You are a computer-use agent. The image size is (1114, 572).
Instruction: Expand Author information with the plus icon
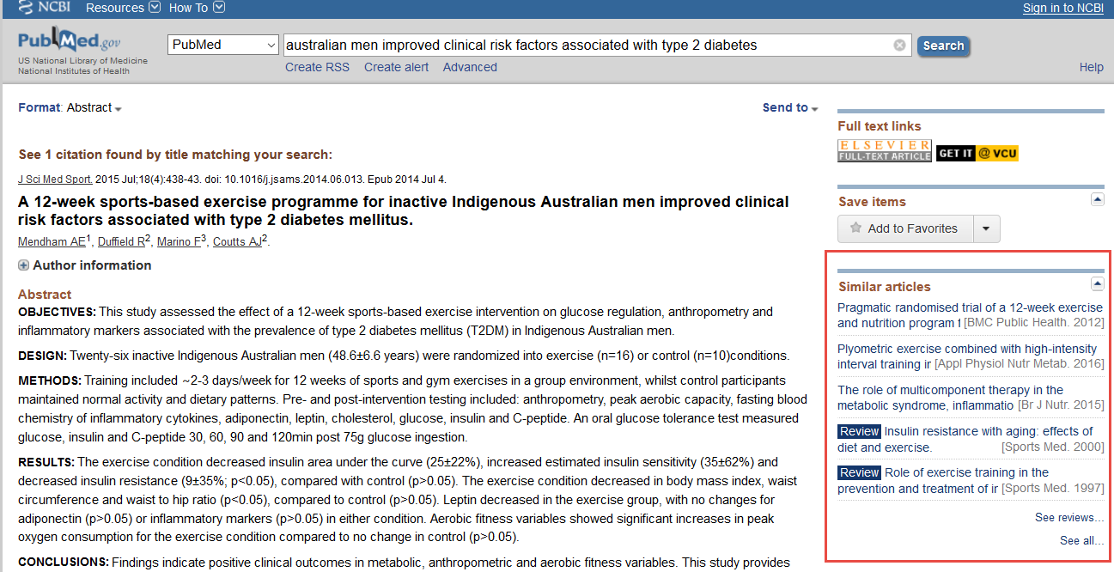pos(23,265)
